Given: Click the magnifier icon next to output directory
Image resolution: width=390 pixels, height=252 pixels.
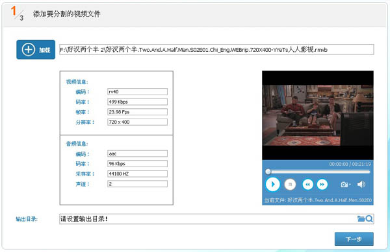Looking at the screenshot, I should click(x=369, y=218).
